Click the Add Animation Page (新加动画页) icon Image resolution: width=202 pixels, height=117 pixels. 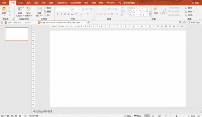pyautogui.click(x=28, y=9)
